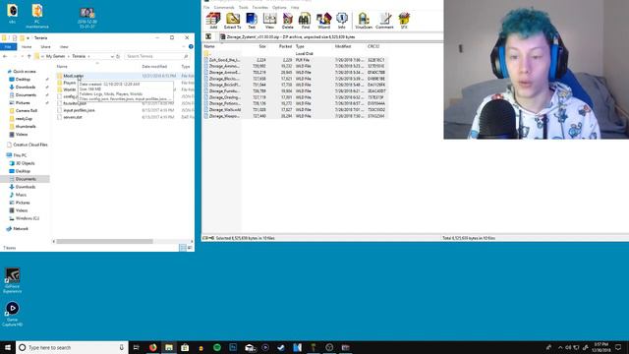629x354 pixels.
Task: Select the input profiles.json file
Action: point(79,110)
